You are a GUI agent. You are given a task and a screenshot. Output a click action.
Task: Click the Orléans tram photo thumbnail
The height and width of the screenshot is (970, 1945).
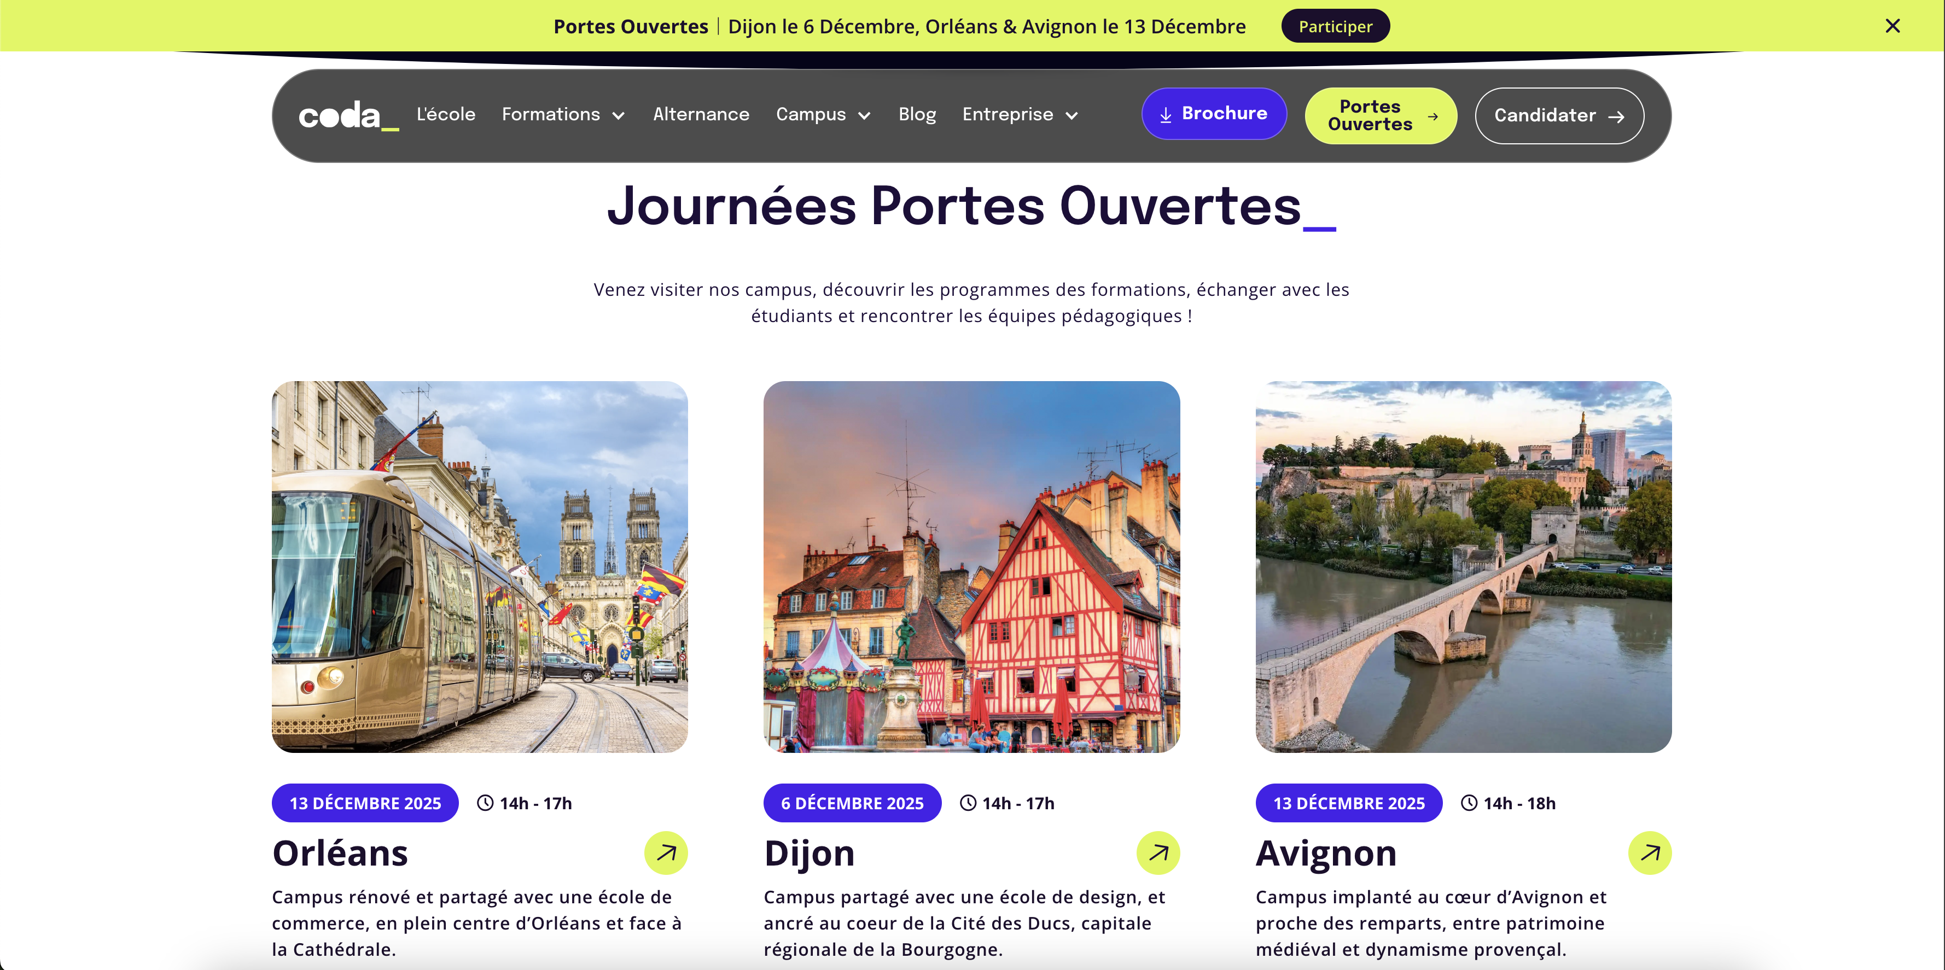coord(480,567)
